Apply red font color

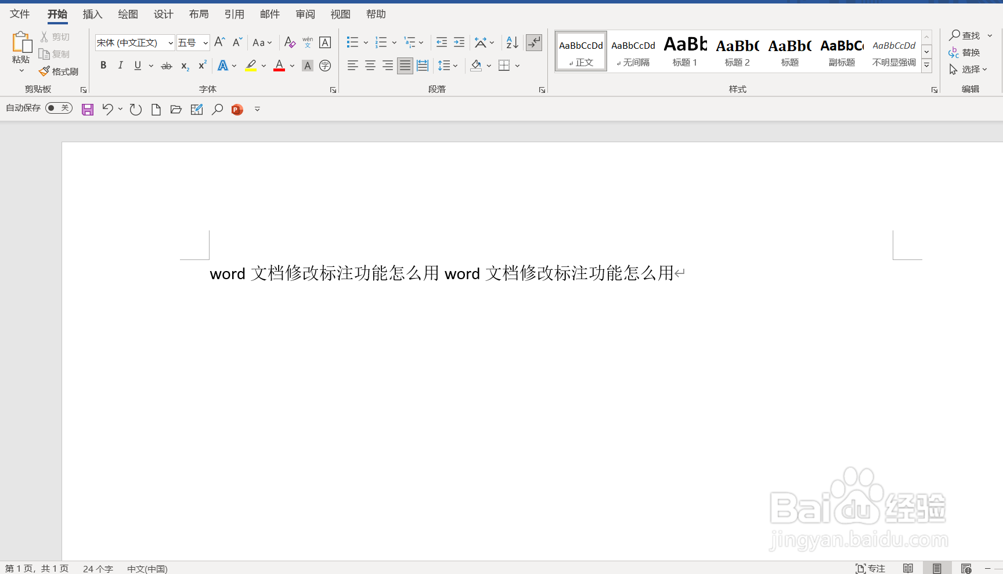[x=279, y=66]
